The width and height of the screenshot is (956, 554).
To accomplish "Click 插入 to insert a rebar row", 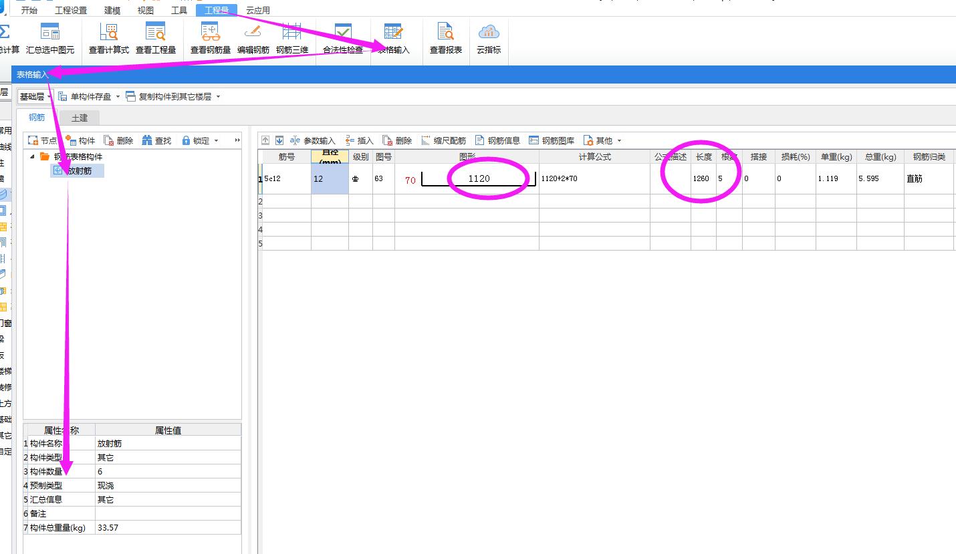I will (x=359, y=140).
